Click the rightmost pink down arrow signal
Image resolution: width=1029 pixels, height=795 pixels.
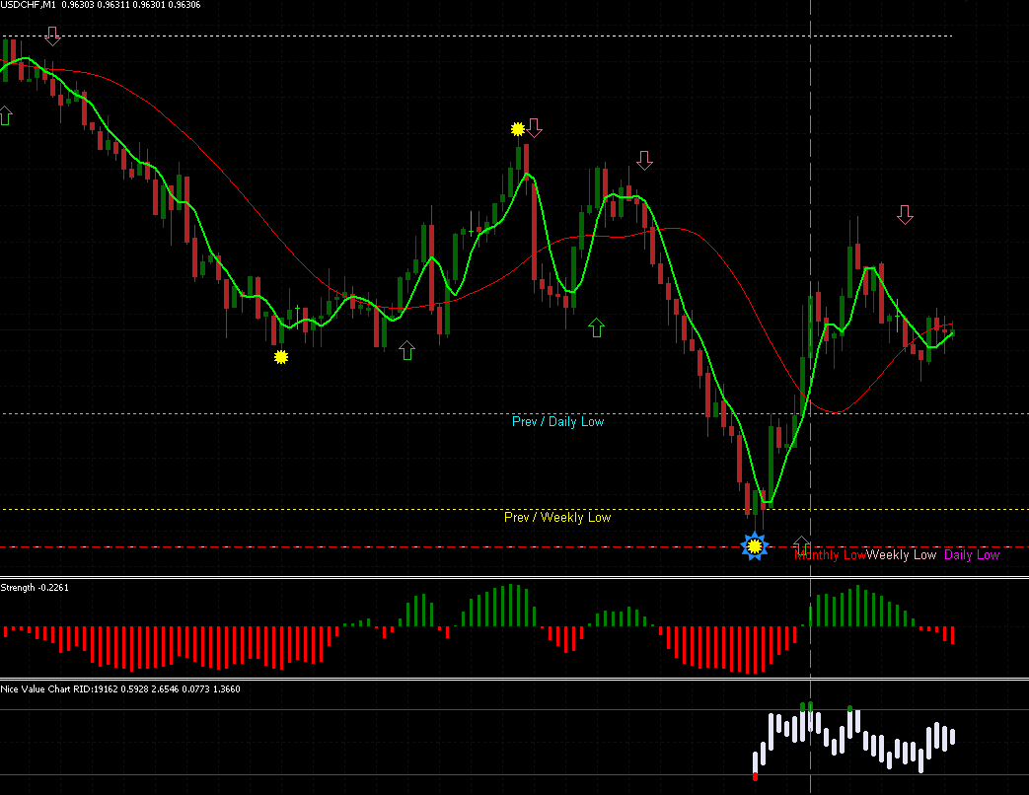point(905,214)
